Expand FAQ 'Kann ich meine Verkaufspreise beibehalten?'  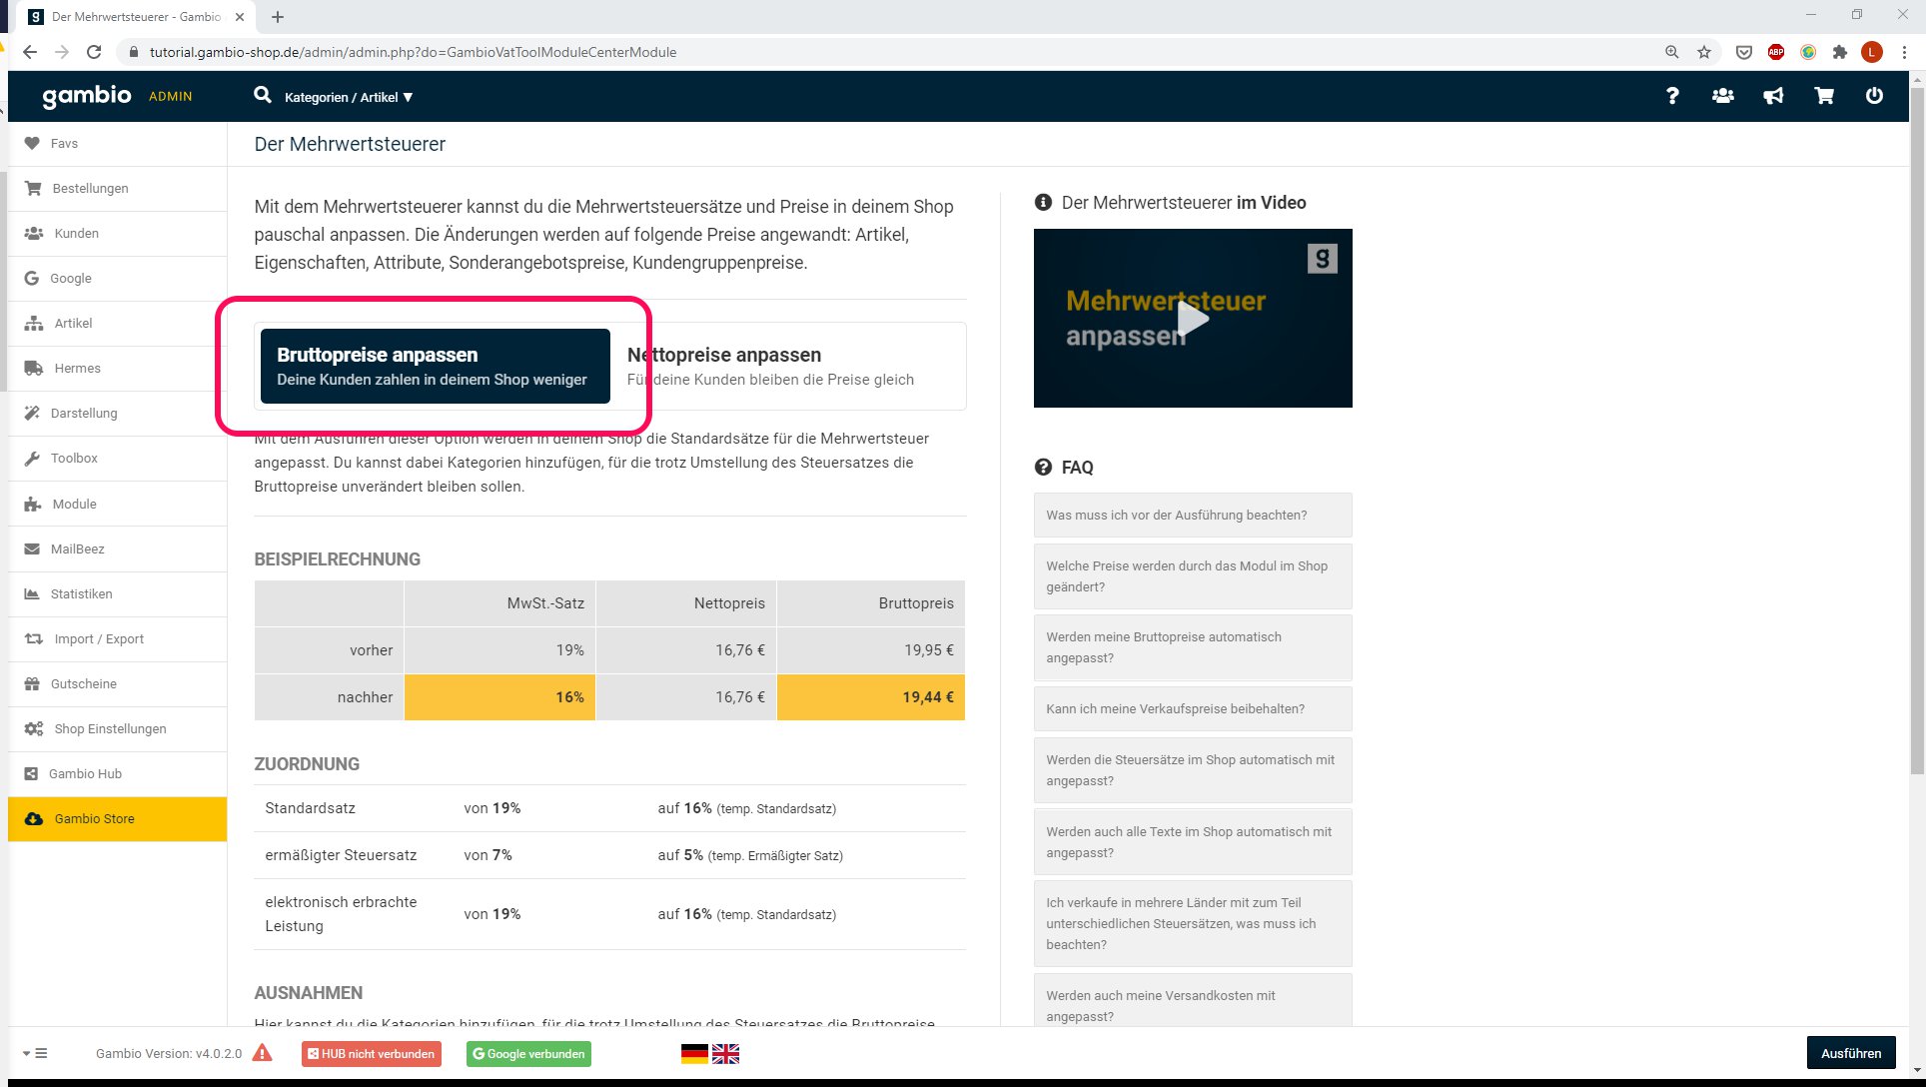click(x=1192, y=709)
